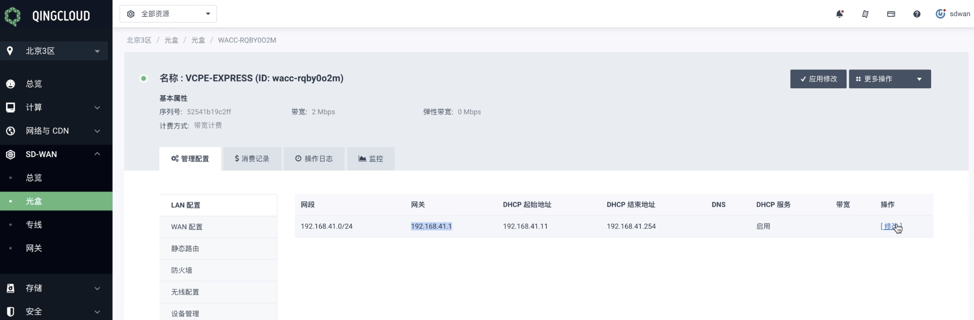Image resolution: width=974 pixels, height=320 pixels.
Task: Open the 更多操作 dropdown menu
Action: point(890,79)
